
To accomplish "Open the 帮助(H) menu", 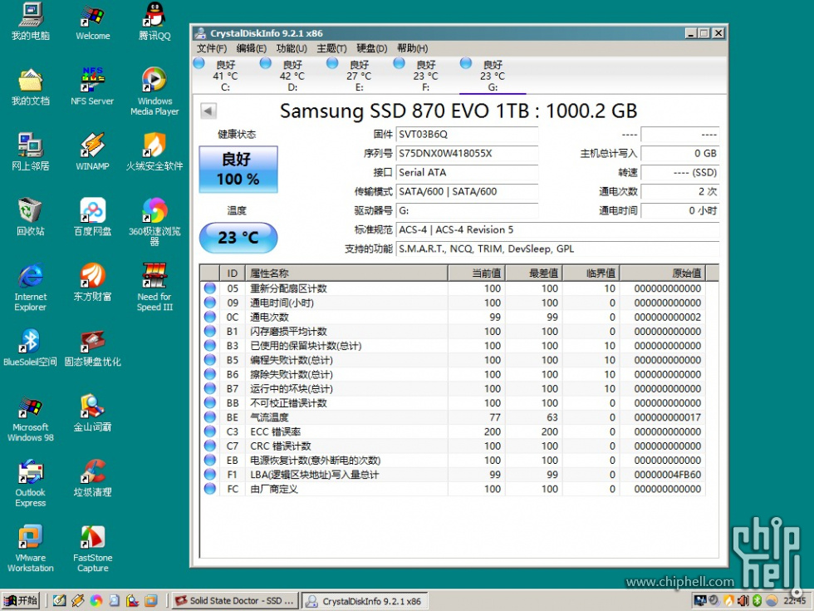I will click(412, 48).
